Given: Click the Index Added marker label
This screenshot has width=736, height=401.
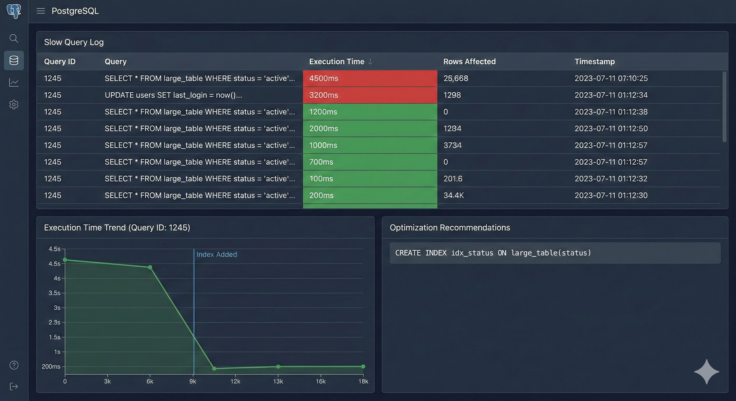Looking at the screenshot, I should [217, 254].
